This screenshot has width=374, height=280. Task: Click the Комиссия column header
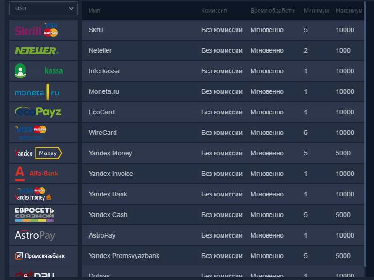(x=214, y=11)
